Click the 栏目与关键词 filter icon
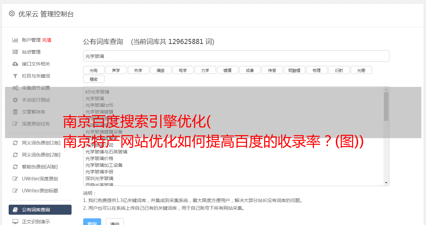Image resolution: width=426 pixels, height=225 pixels. click(x=15, y=76)
